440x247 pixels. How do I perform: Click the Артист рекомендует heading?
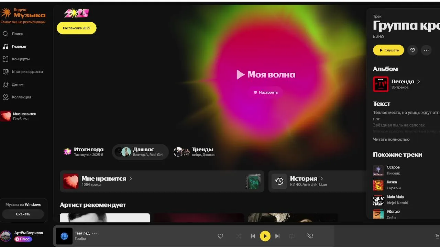click(x=93, y=205)
